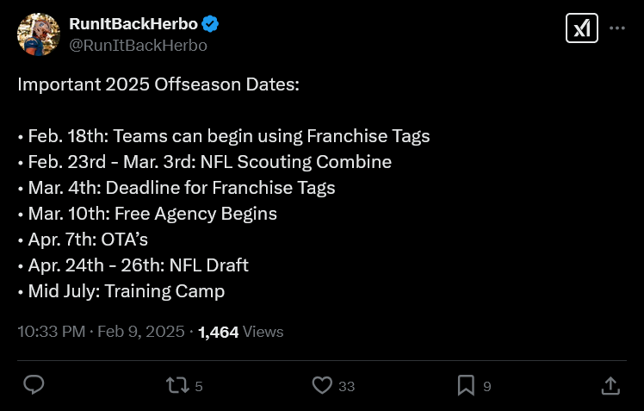Click the blue verified badge
The image size is (644, 411).
tap(210, 24)
